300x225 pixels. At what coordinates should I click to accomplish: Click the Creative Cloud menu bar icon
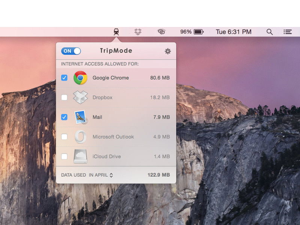(161, 32)
